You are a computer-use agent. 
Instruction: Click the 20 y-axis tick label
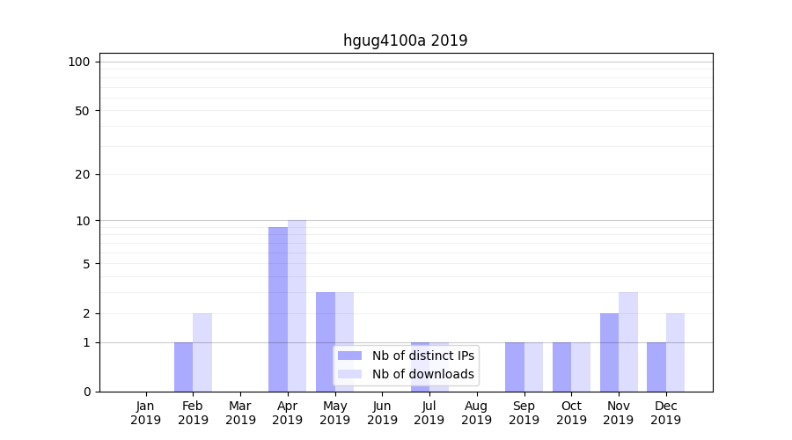point(83,174)
